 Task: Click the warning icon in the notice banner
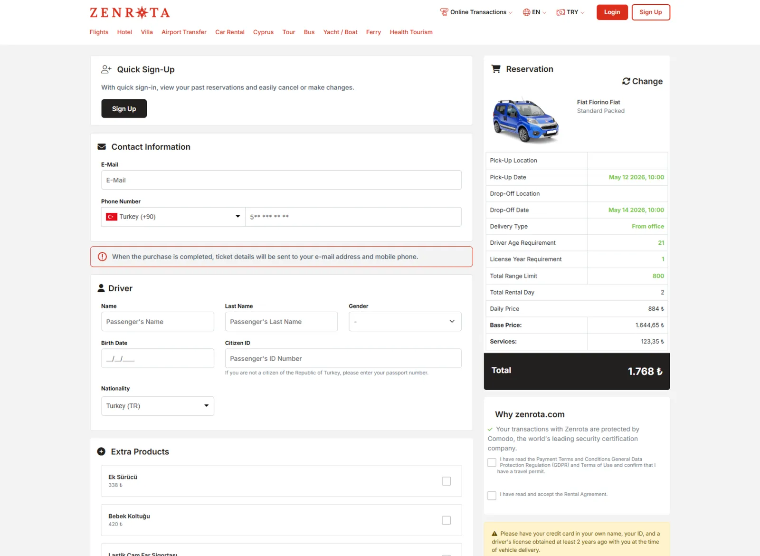(x=102, y=256)
